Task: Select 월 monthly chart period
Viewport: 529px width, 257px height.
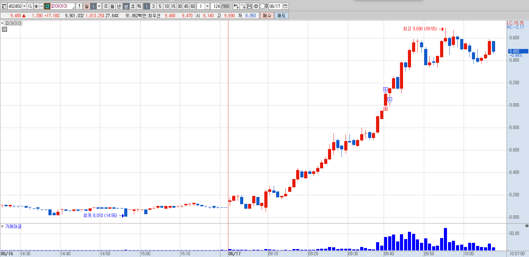Action: [112, 6]
